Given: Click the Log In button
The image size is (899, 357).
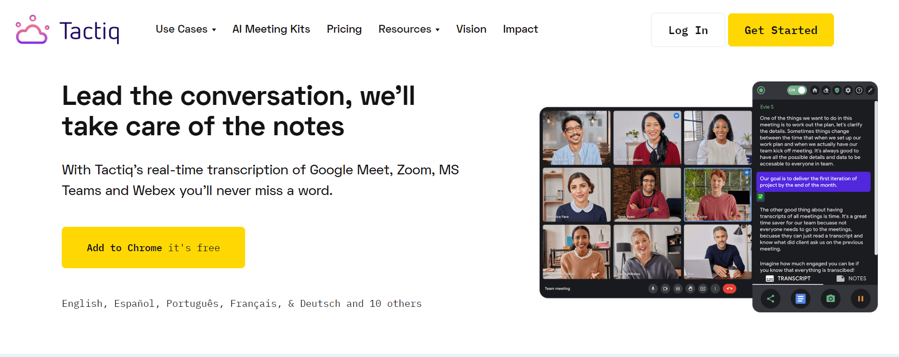Looking at the screenshot, I should [x=688, y=30].
